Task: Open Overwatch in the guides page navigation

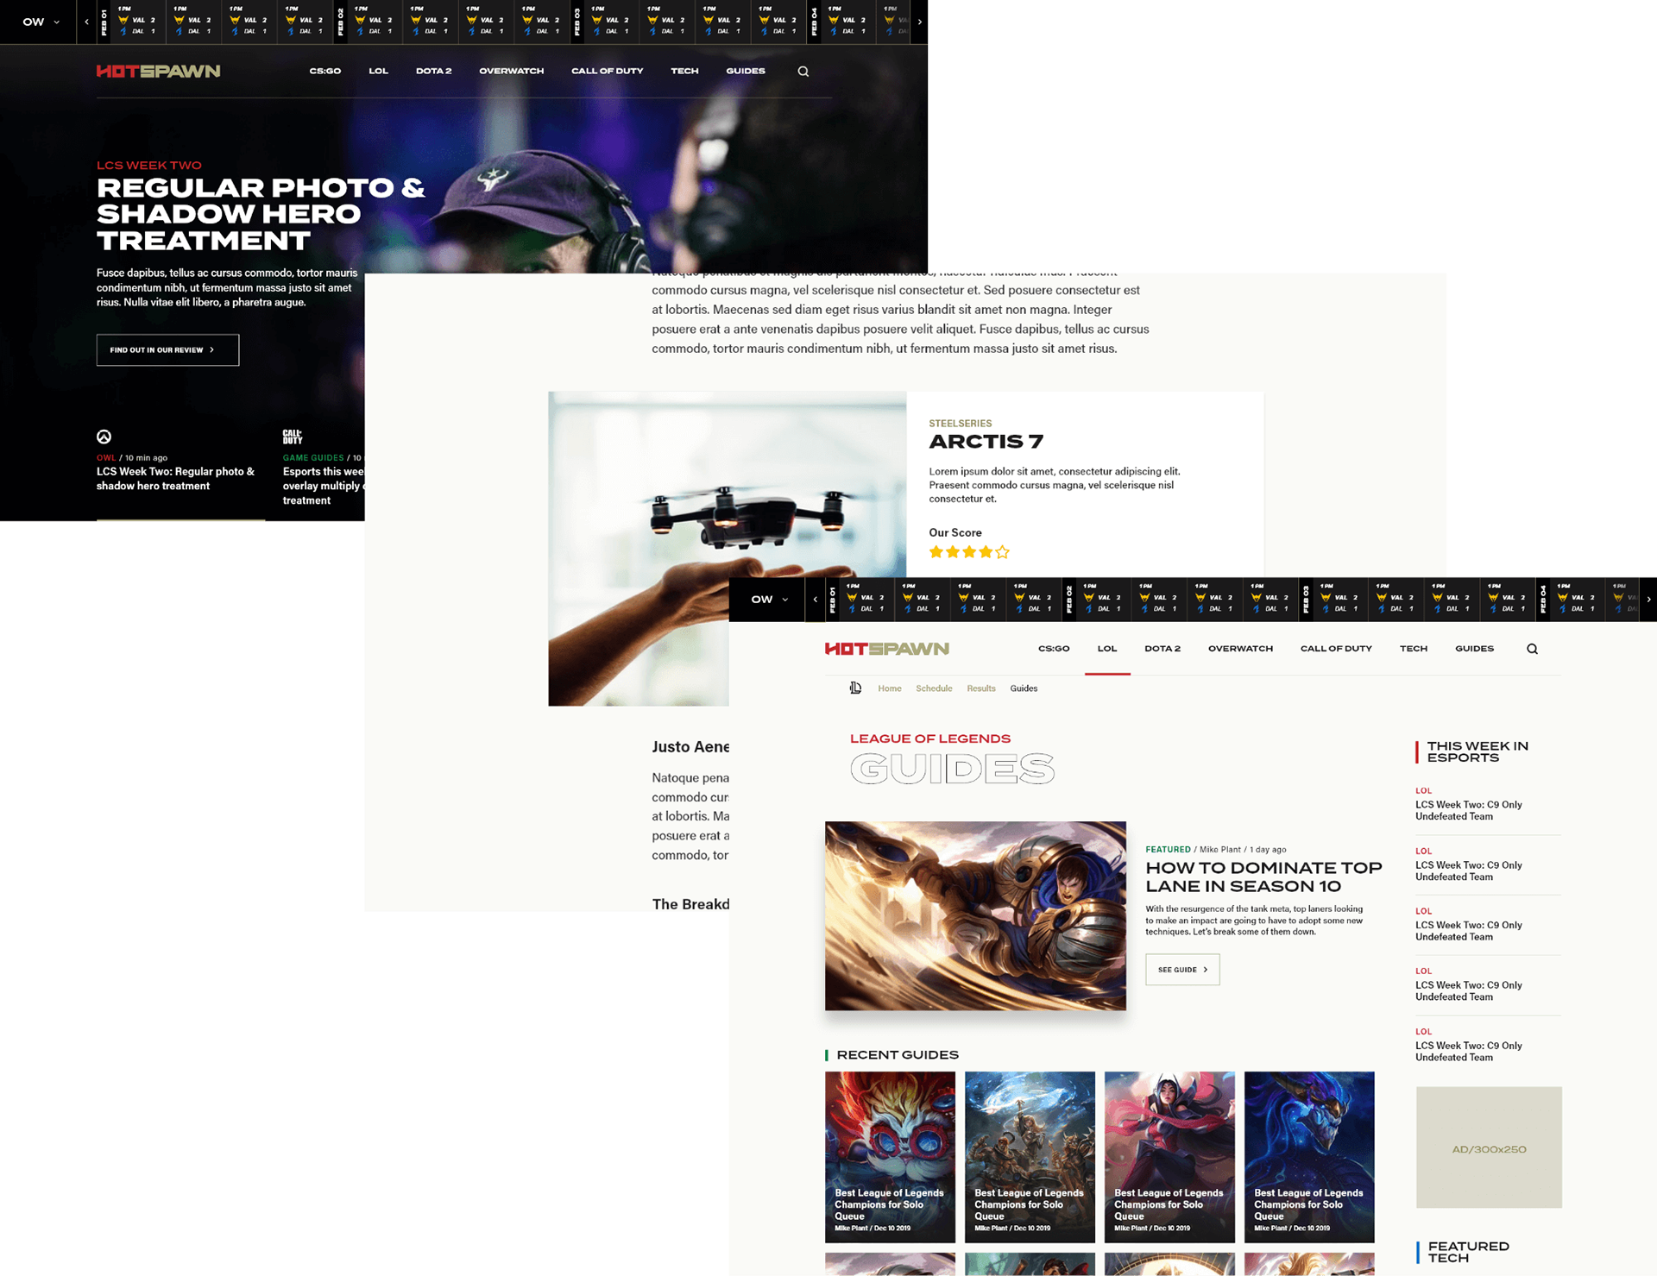Action: (x=1240, y=649)
